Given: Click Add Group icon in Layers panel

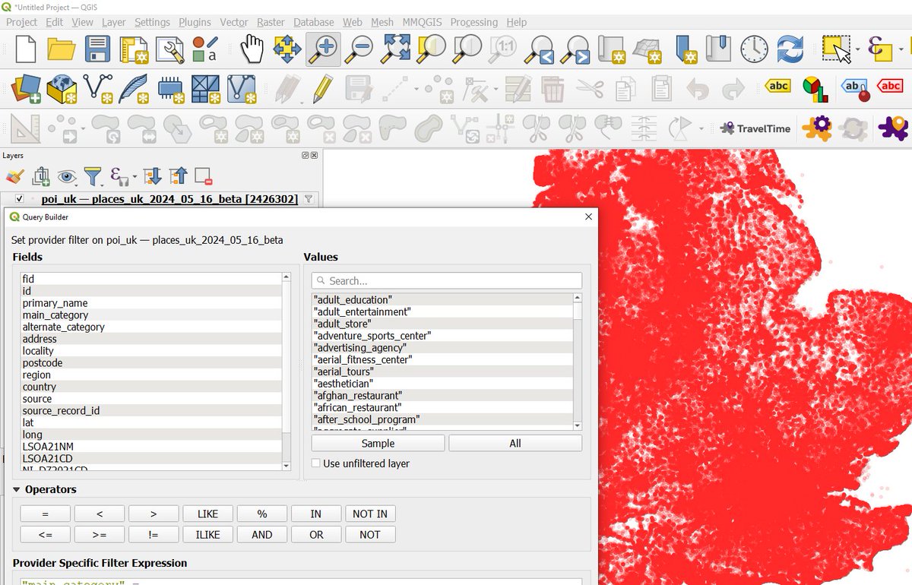Looking at the screenshot, I should coord(41,177).
